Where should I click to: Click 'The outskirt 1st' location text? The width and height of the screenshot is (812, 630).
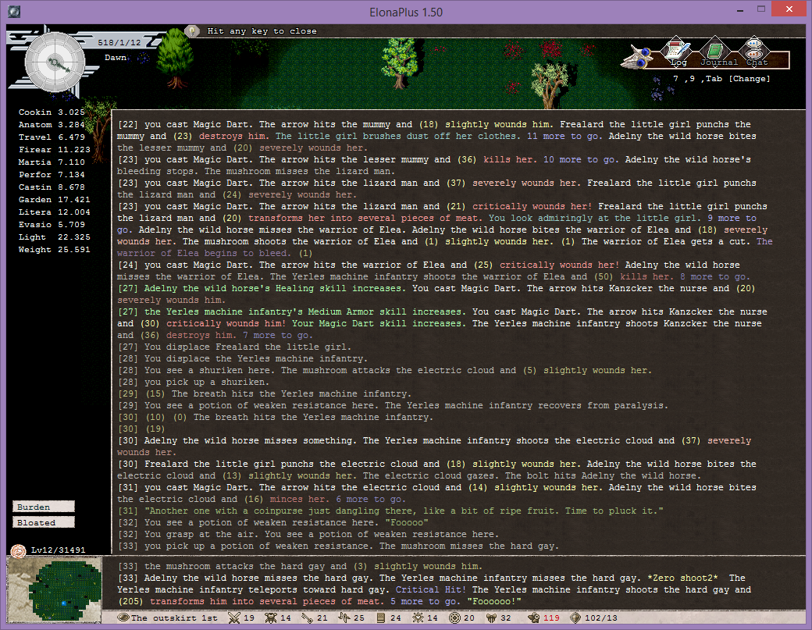(x=174, y=618)
